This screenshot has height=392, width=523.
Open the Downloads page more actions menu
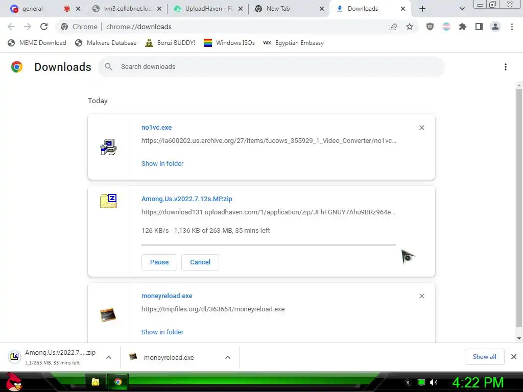(x=506, y=67)
